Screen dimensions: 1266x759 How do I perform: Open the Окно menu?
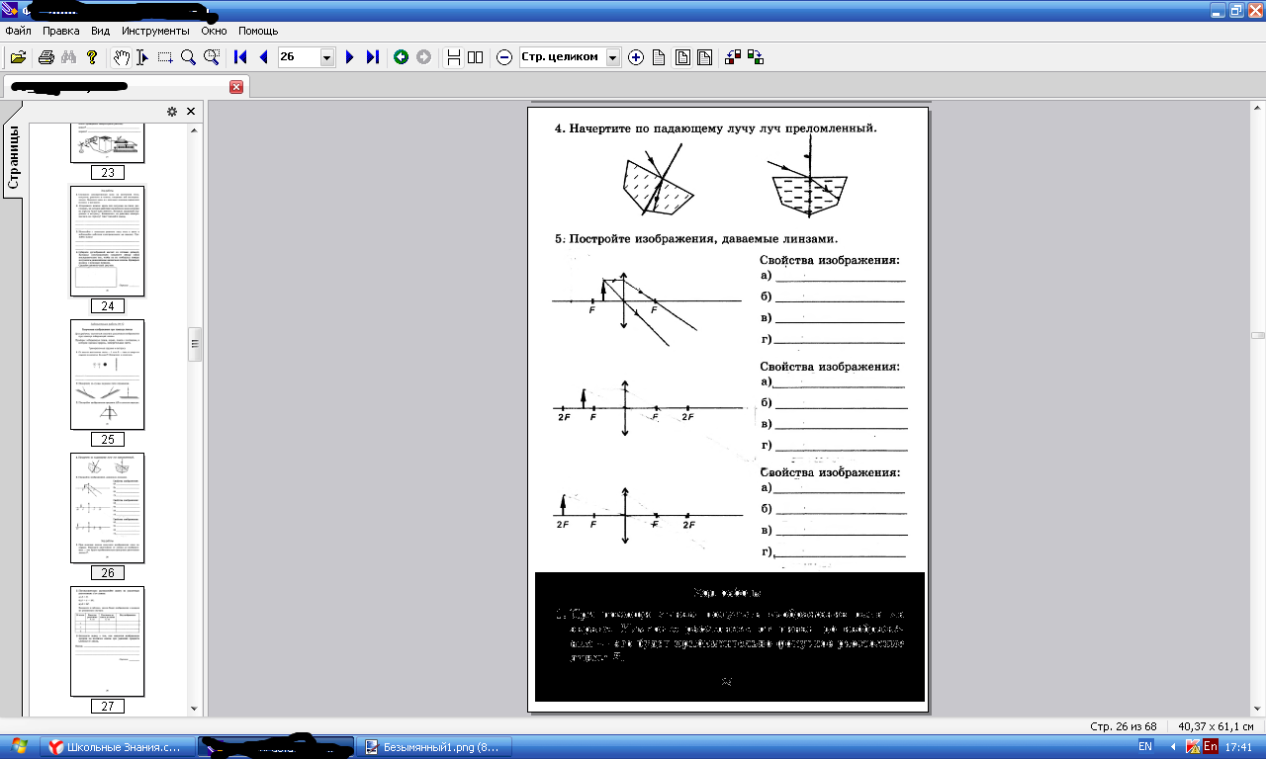point(214,31)
